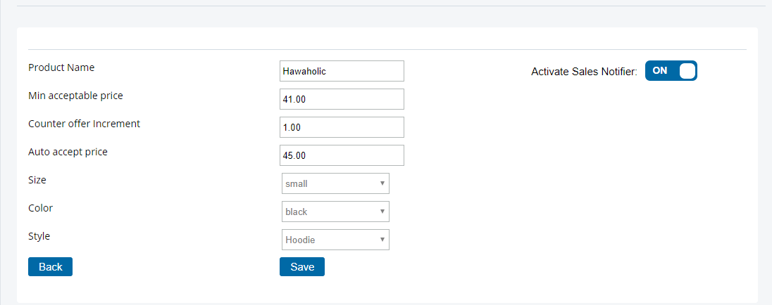This screenshot has height=305, width=772.
Task: Focus the Product Name field with Hawaholic
Action: pos(342,71)
